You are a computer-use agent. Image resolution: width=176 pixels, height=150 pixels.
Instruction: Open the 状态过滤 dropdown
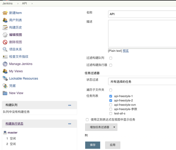click(x=142, y=82)
